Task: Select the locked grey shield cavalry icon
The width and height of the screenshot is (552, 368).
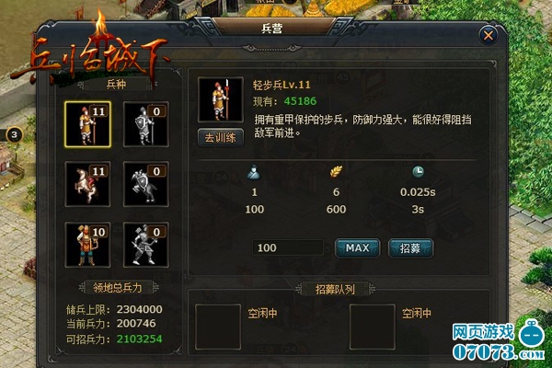Action: (145, 184)
